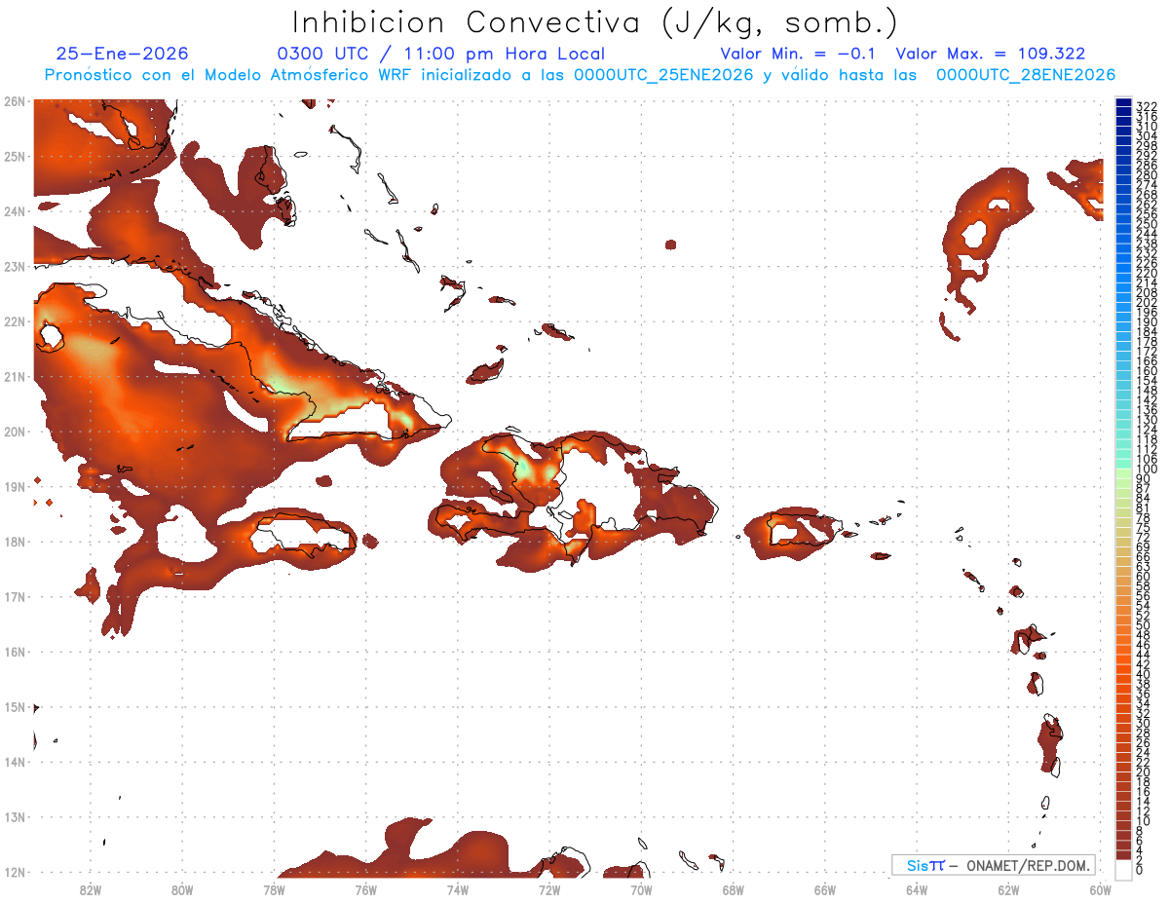Click latitude label '19N'

point(15,486)
